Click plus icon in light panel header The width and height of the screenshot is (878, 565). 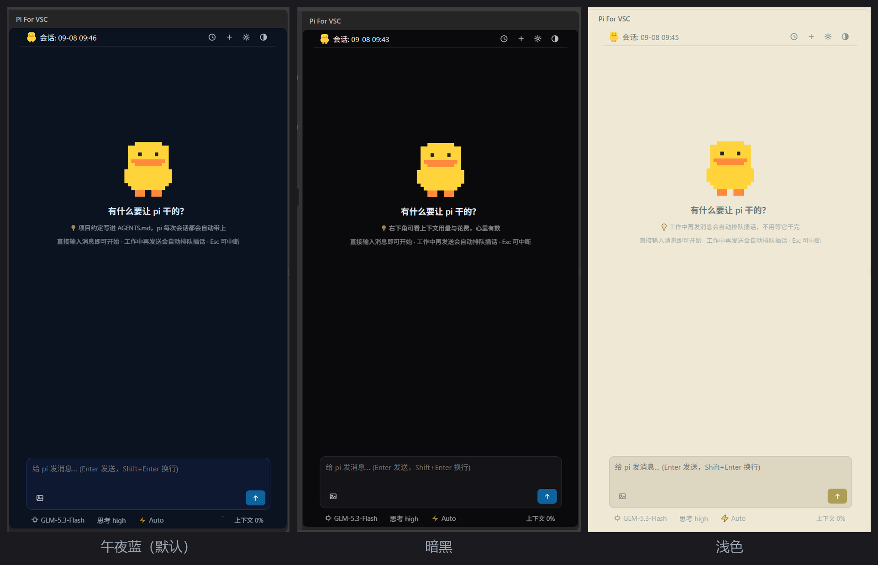pyautogui.click(x=811, y=37)
